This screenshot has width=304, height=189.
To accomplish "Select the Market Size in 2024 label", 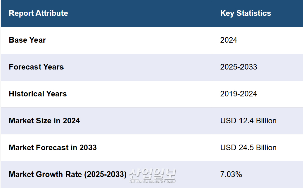I will 44,121.
